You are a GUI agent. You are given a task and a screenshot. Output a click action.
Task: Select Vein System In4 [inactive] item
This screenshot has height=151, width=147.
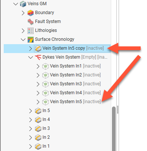pyautogui.click(x=75, y=93)
